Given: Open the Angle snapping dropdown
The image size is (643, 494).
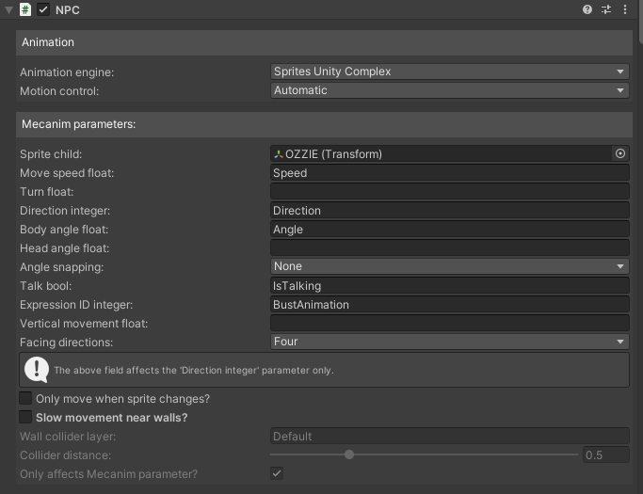Looking at the screenshot, I should click(x=449, y=266).
